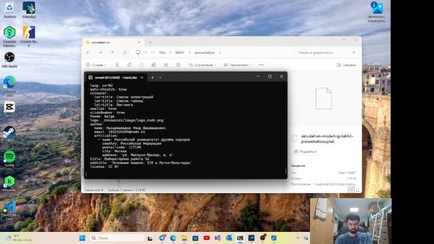Open YouTube from the taskbar
The width and height of the screenshot is (434, 244).
tap(206, 238)
